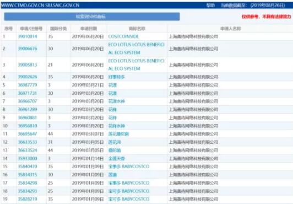Click the 2019年08月26日 data cutoff date

(x=268, y=5)
